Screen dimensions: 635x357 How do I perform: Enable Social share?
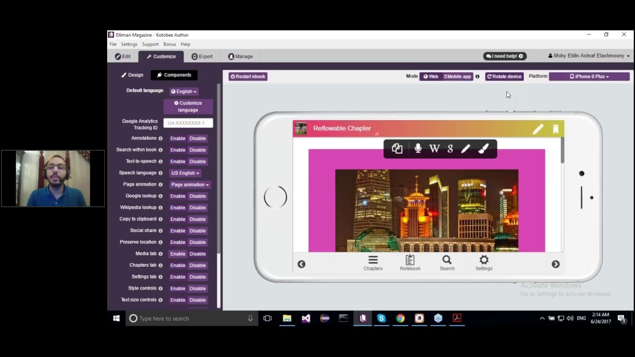click(178, 231)
